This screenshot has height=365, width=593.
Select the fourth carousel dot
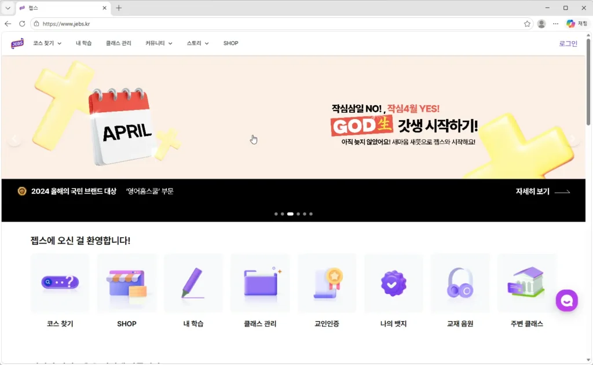pyautogui.click(x=298, y=214)
